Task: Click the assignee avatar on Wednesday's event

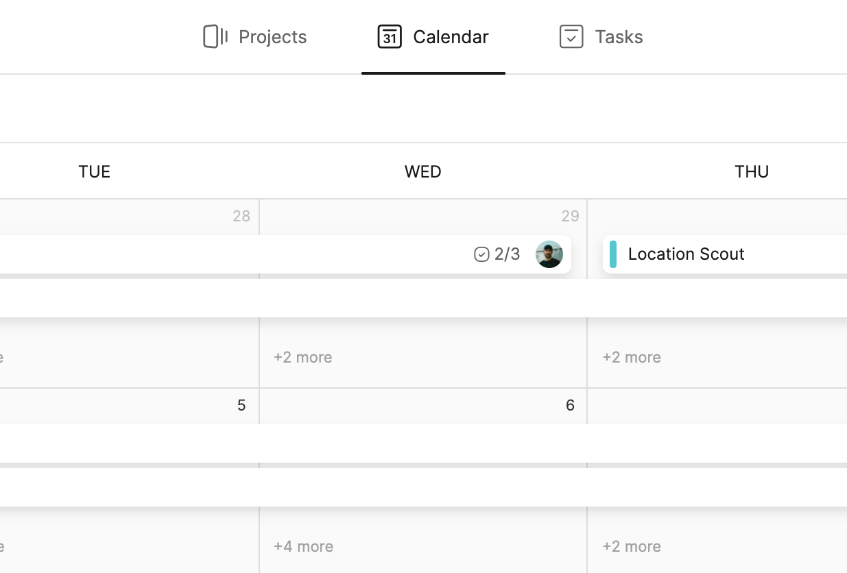Action: click(549, 254)
